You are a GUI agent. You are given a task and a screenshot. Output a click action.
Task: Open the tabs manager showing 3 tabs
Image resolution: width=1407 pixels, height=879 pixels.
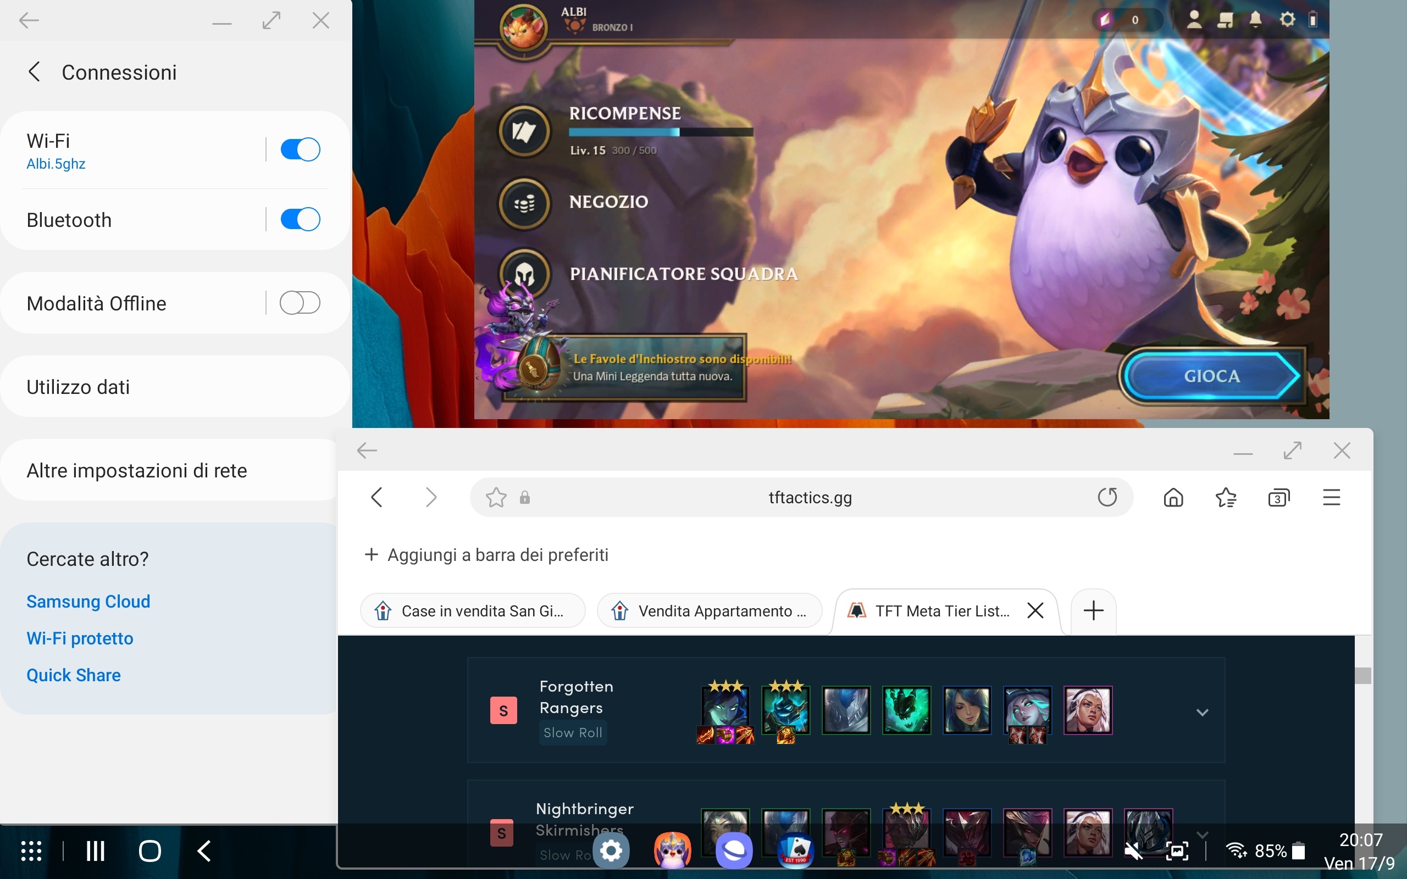1278,498
